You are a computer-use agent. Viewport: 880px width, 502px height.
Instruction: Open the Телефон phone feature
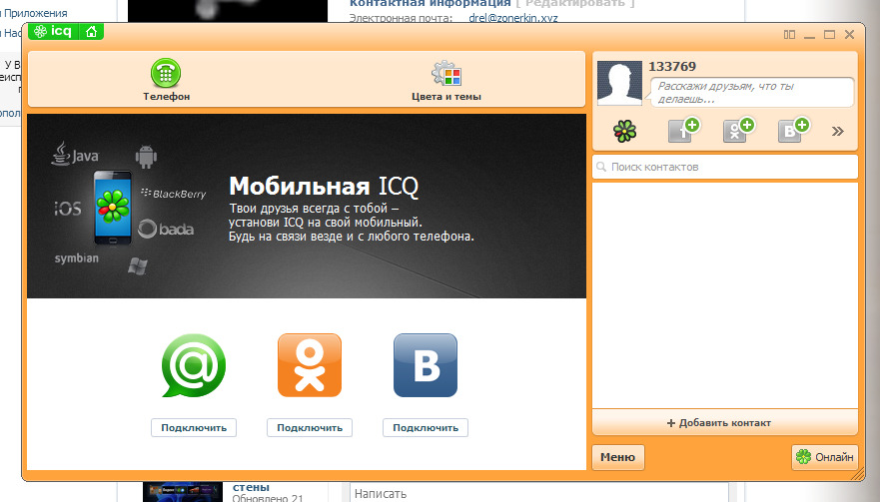(x=166, y=80)
